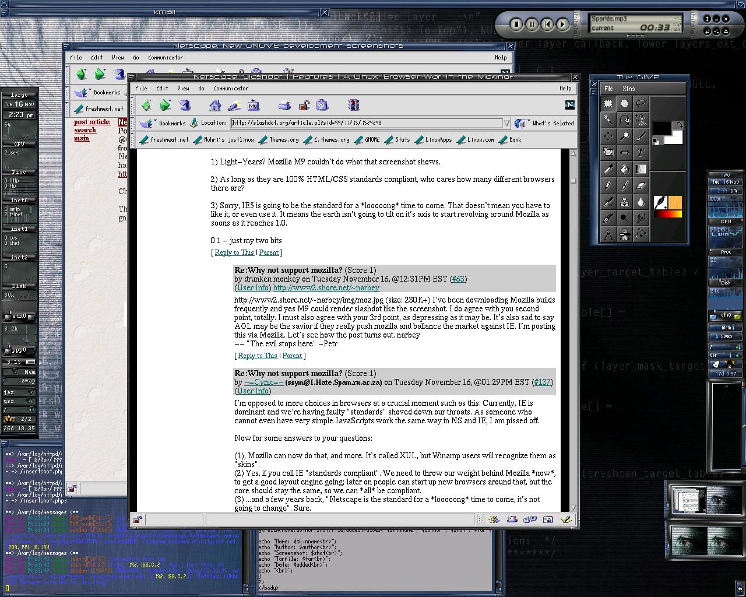Select the Elliptical Select tool in GIMP
Viewport: 746px width, 597px height.
point(624,103)
